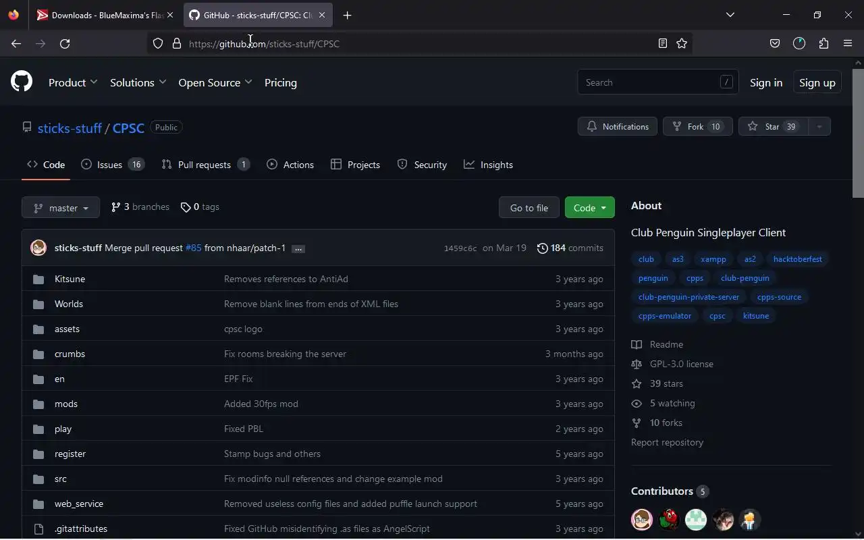This screenshot has width=864, height=540.
Task: Open the web_service folder
Action: (x=79, y=504)
